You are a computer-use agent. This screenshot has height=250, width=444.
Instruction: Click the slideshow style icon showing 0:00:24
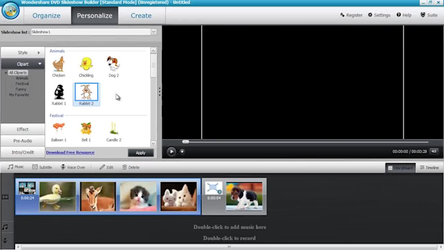pyautogui.click(x=27, y=188)
